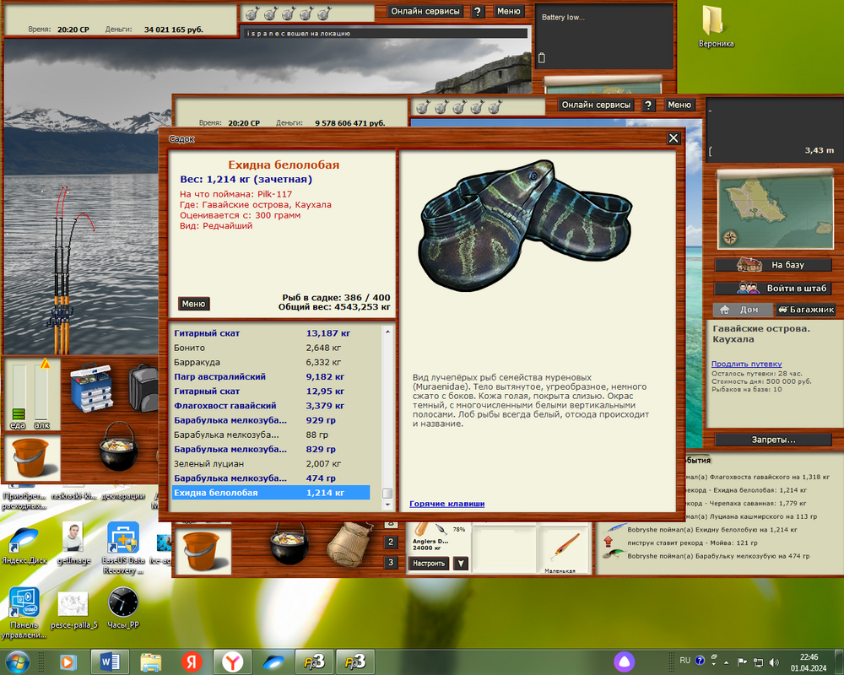Select tackle slot number 2
This screenshot has width=844, height=675.
tap(391, 543)
